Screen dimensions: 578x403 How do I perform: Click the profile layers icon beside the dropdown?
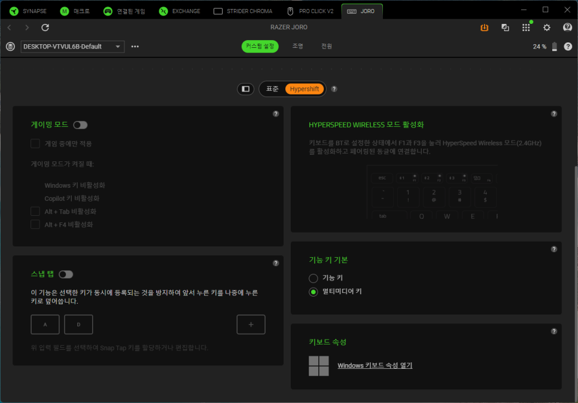tap(10, 47)
